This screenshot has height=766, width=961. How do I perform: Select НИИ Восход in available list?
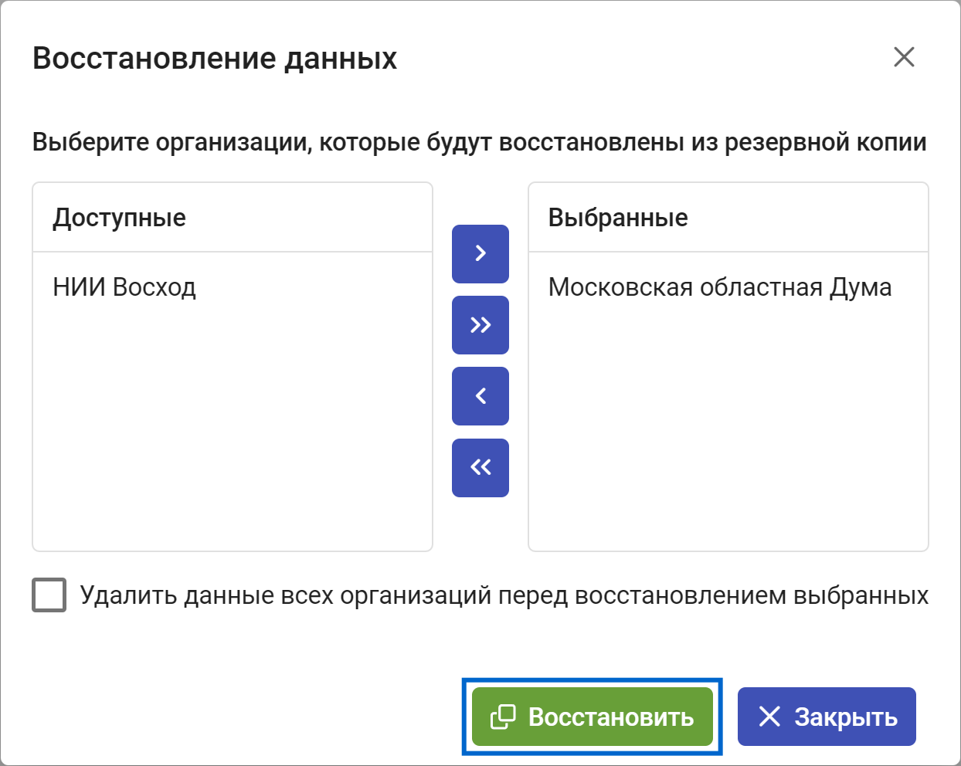124,287
